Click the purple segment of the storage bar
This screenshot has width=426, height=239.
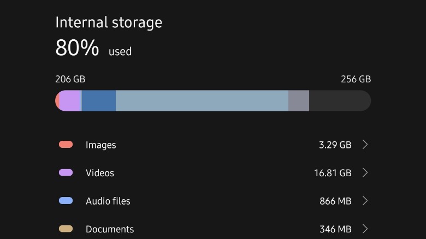tap(70, 101)
